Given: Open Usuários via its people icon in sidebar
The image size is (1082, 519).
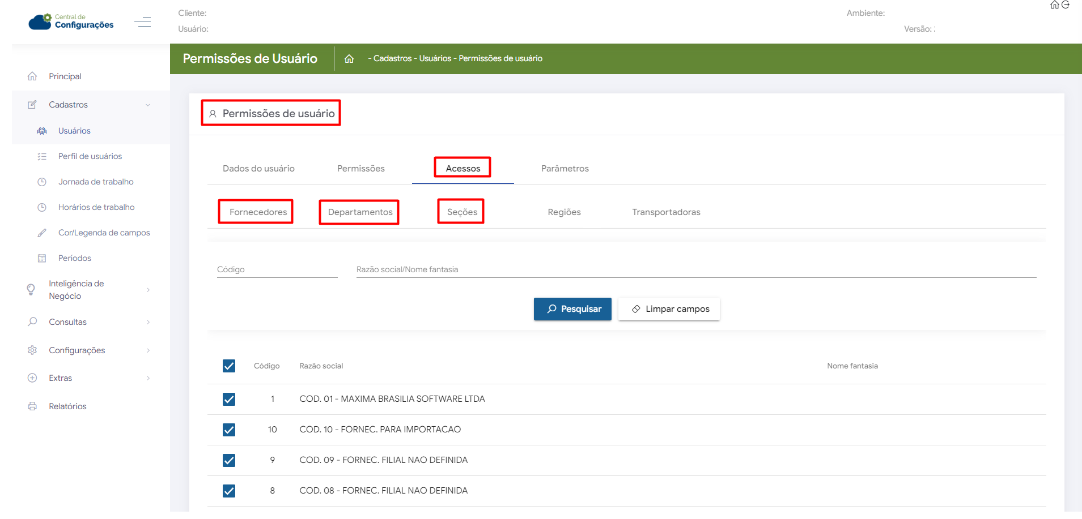Looking at the screenshot, I should (42, 131).
